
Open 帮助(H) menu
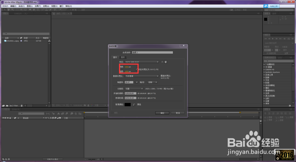click(69, 6)
